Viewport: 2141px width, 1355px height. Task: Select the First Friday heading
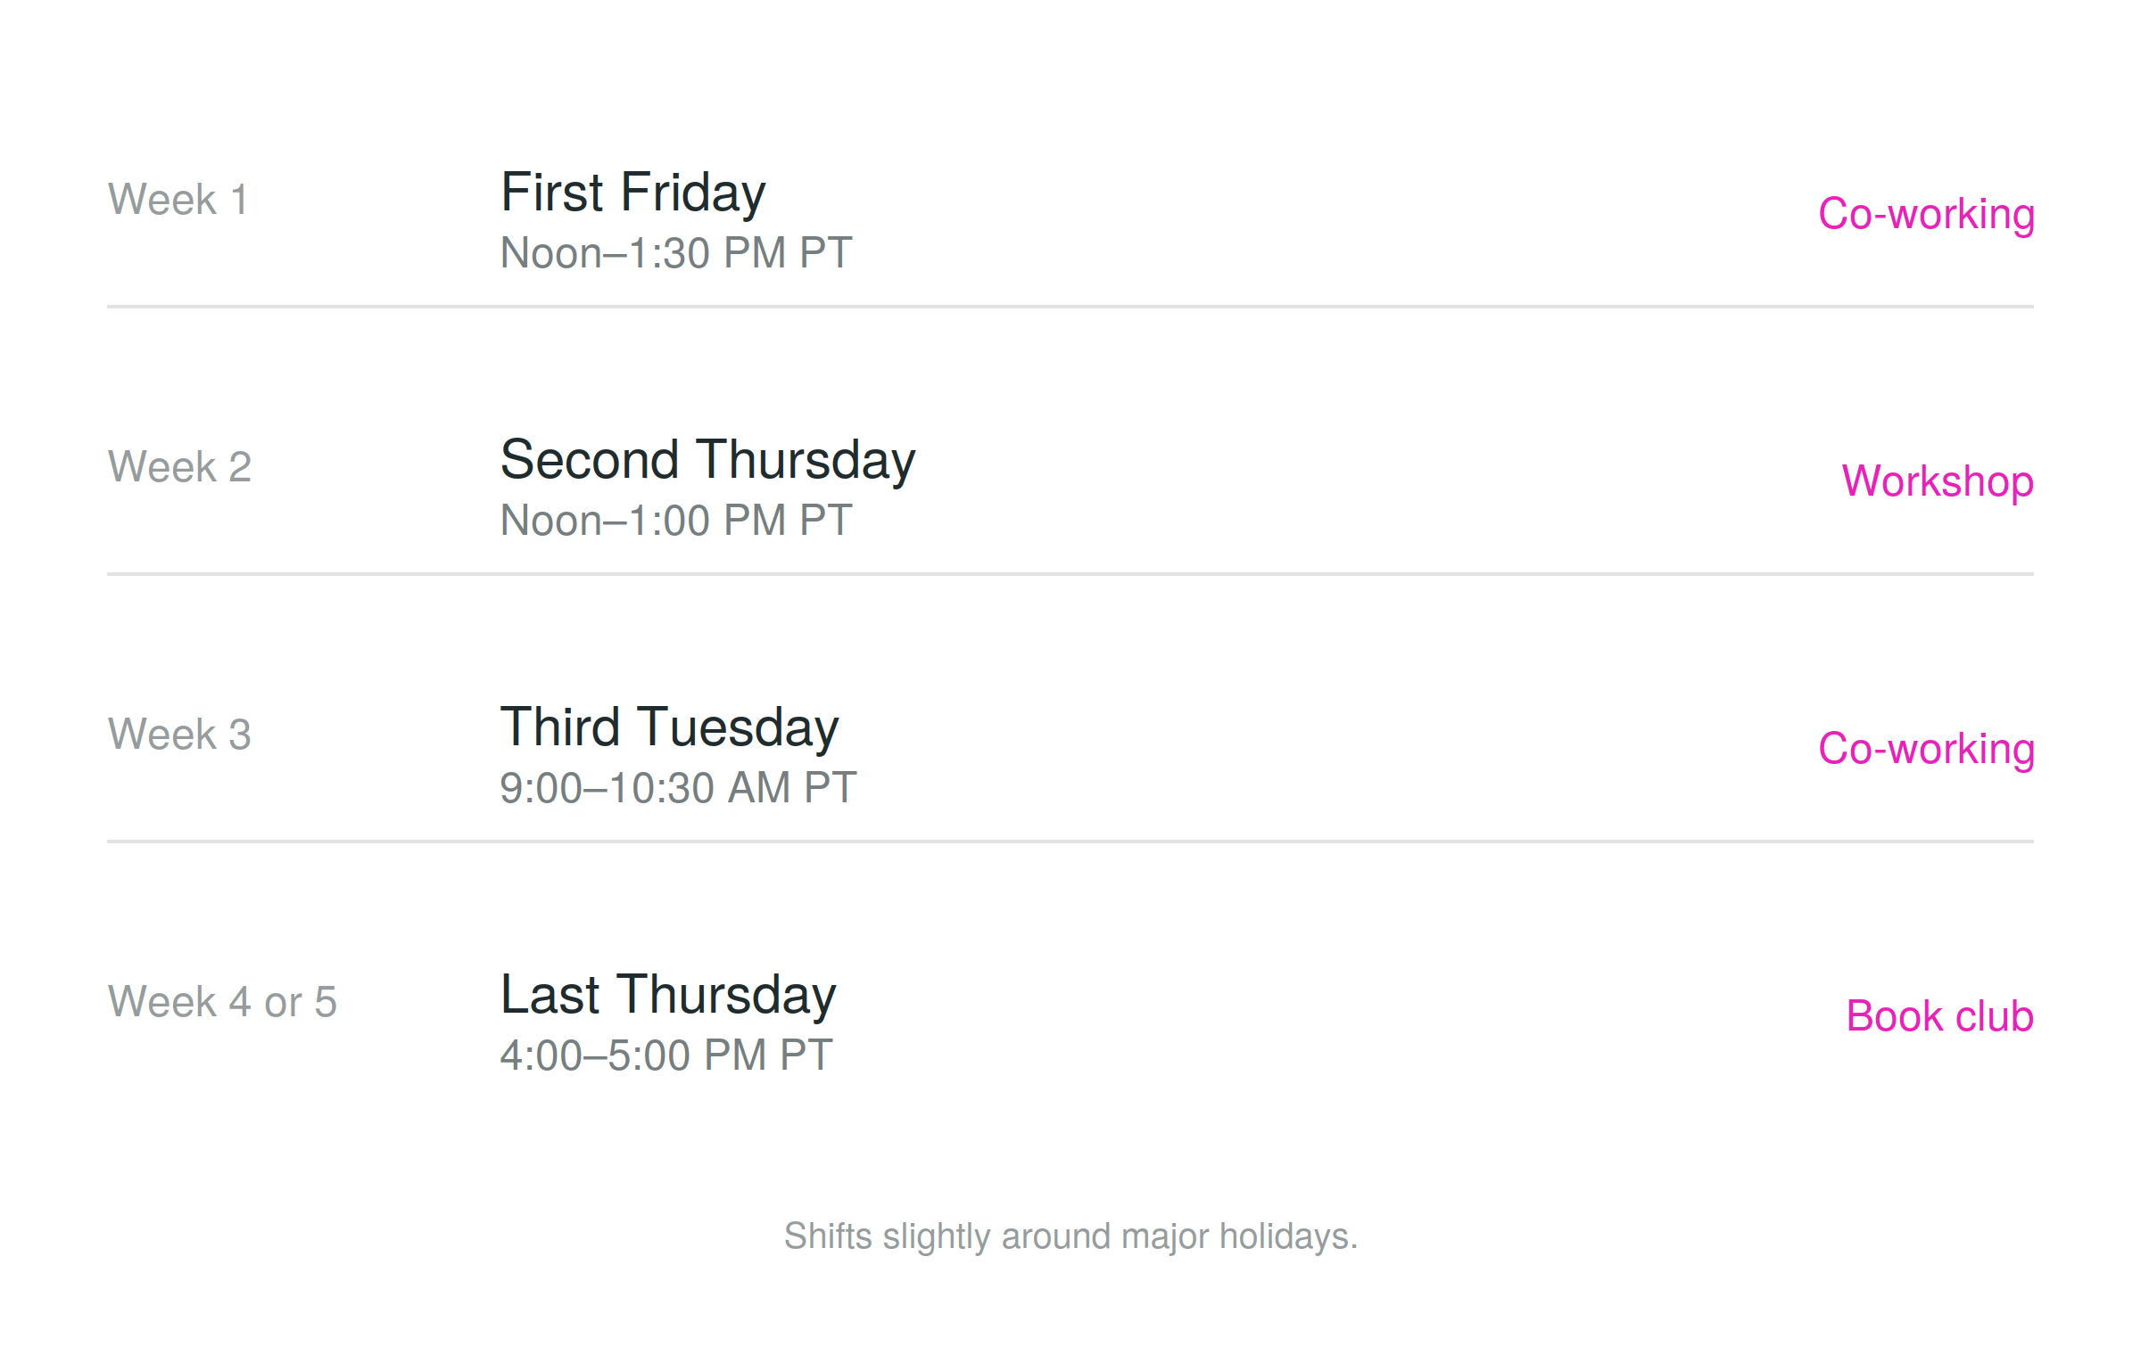point(632,193)
